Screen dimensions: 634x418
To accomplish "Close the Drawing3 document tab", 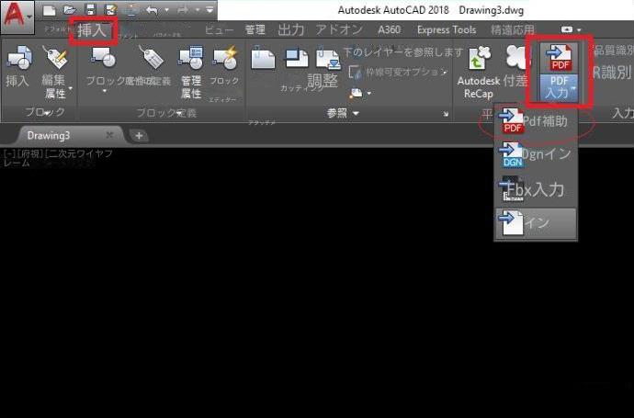I will [x=109, y=135].
